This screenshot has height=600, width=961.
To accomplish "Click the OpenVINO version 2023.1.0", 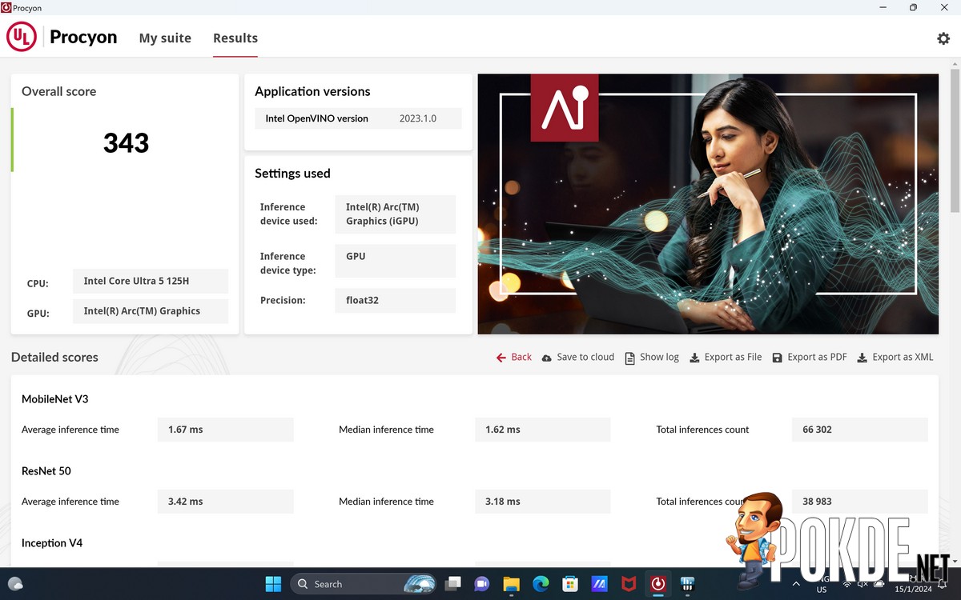I will (x=418, y=118).
